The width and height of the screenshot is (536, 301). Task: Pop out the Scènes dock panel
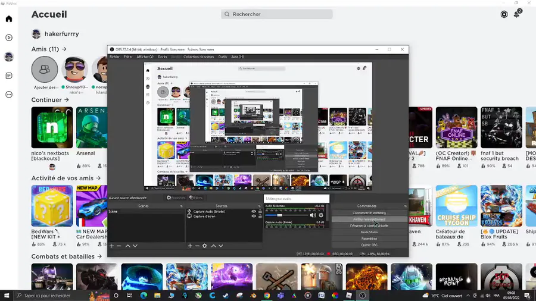(x=181, y=206)
